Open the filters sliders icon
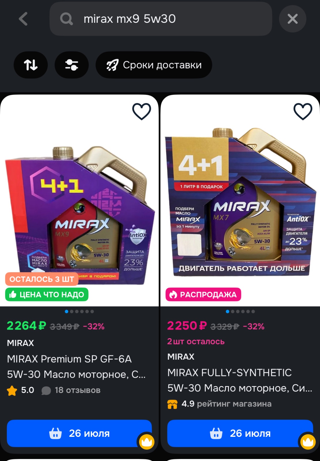 pos(71,65)
